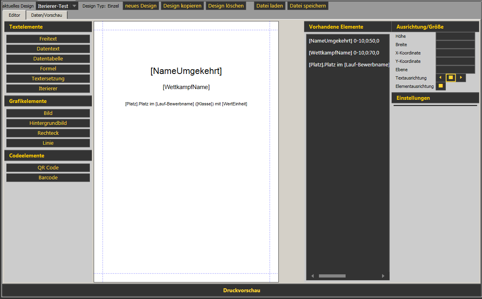
Task: Insert a Rechteck shape
Action: tap(48, 133)
